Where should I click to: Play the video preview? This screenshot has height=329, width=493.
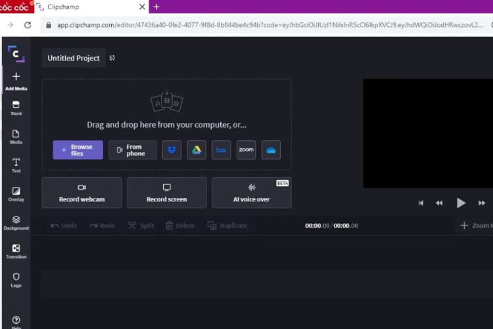pos(461,203)
